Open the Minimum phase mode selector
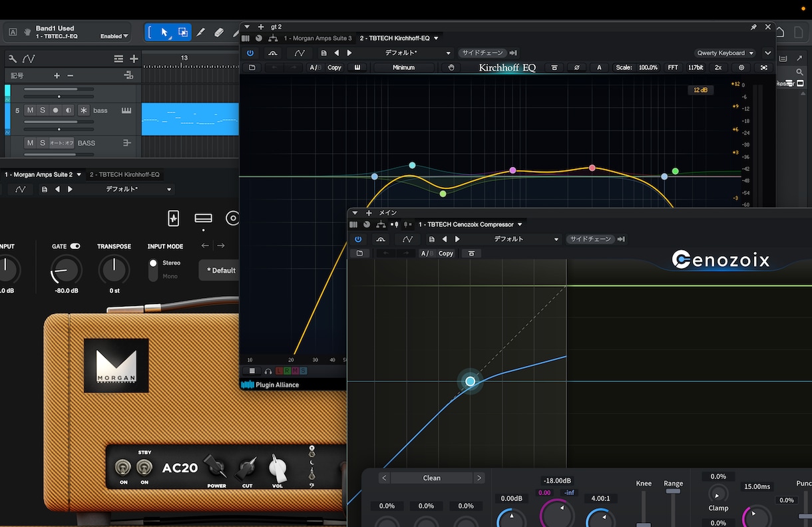 (403, 67)
